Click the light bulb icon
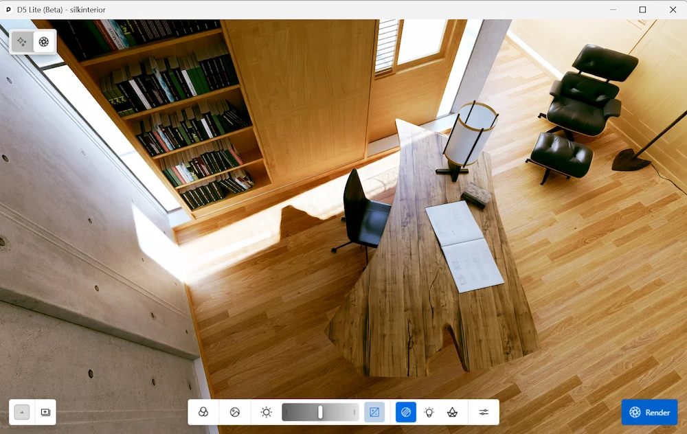The image size is (687, 434). tap(429, 412)
